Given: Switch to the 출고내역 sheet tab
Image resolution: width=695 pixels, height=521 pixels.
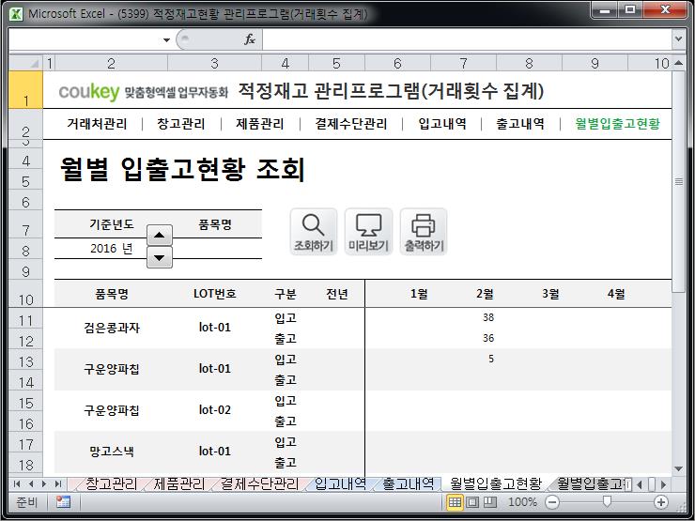Looking at the screenshot, I should pyautogui.click(x=409, y=483).
